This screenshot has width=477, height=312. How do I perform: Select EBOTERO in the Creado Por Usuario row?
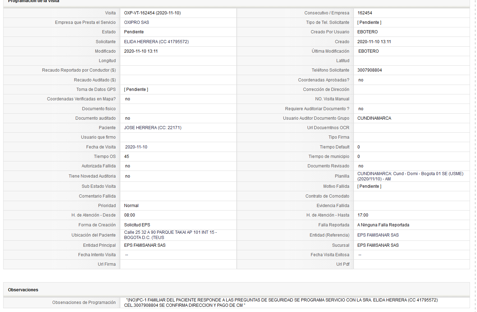coord(368,32)
